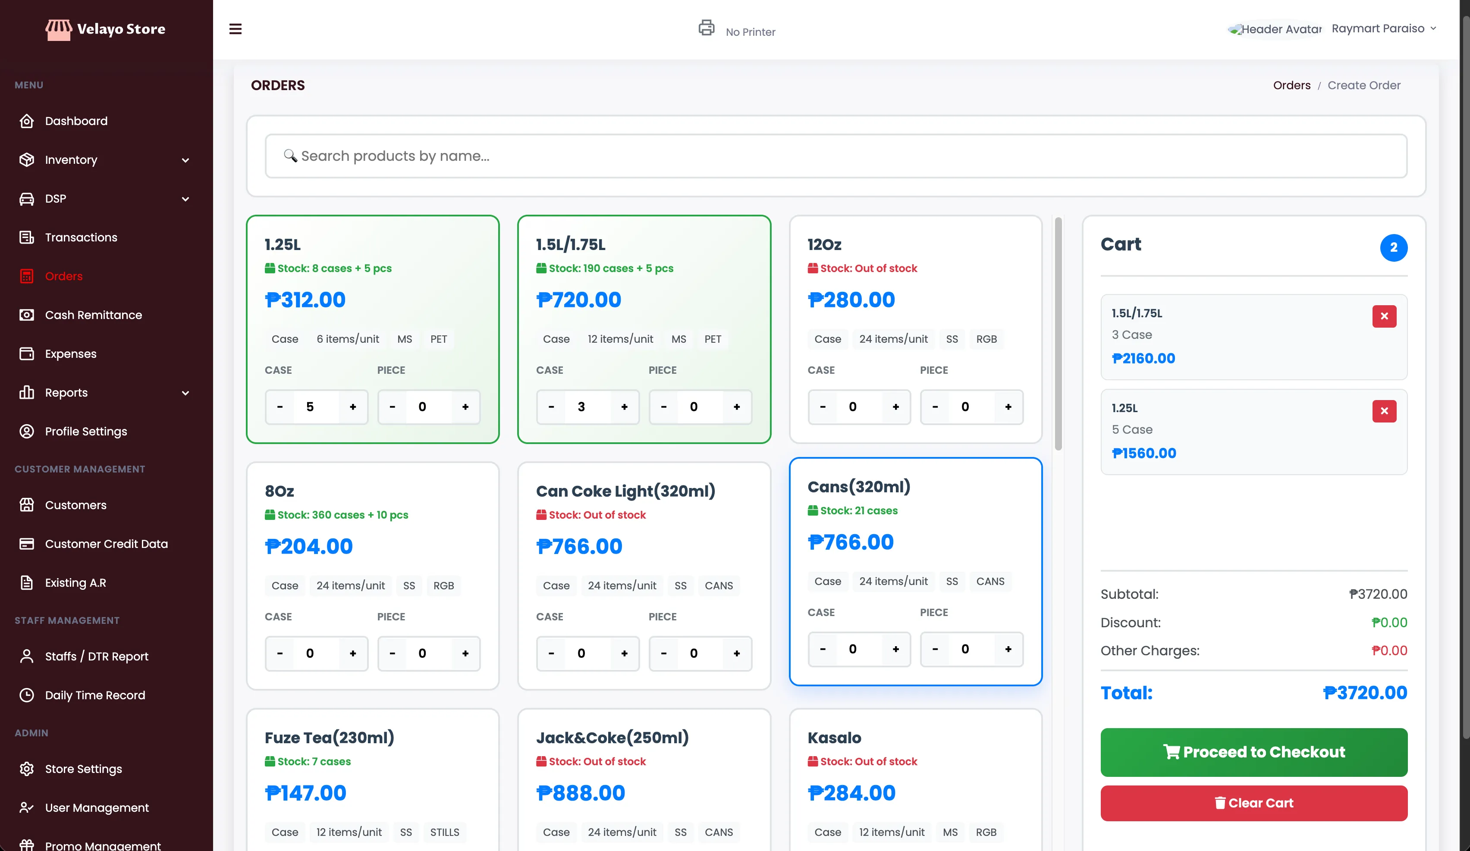Remove 1.5L/1.75L item from cart
The width and height of the screenshot is (1470, 851).
(x=1384, y=316)
